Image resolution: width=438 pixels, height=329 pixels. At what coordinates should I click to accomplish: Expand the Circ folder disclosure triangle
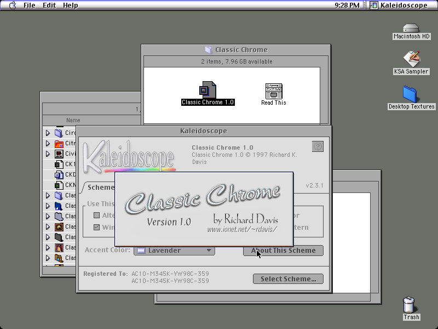(48, 133)
